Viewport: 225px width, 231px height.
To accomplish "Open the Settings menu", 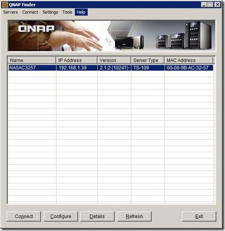I will point(50,12).
